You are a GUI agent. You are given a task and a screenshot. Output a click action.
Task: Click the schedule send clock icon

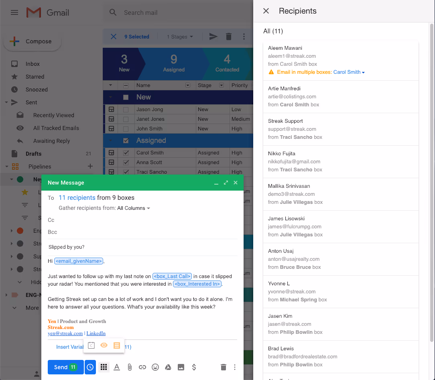point(90,367)
